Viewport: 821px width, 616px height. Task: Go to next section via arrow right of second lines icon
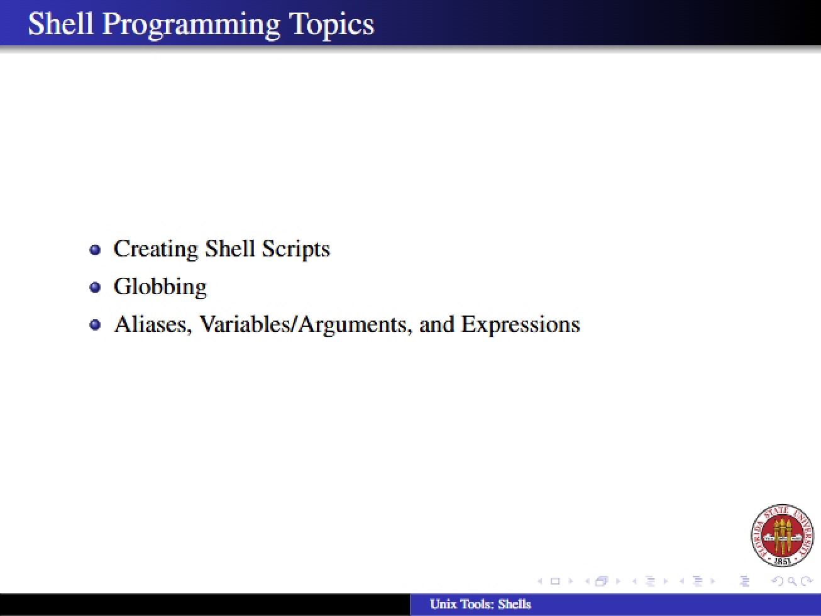coord(713,581)
